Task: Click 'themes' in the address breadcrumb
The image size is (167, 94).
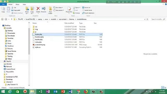Action: [x=71, y=19]
